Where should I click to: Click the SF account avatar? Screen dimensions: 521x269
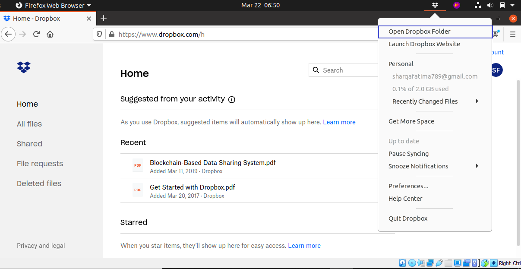click(496, 70)
